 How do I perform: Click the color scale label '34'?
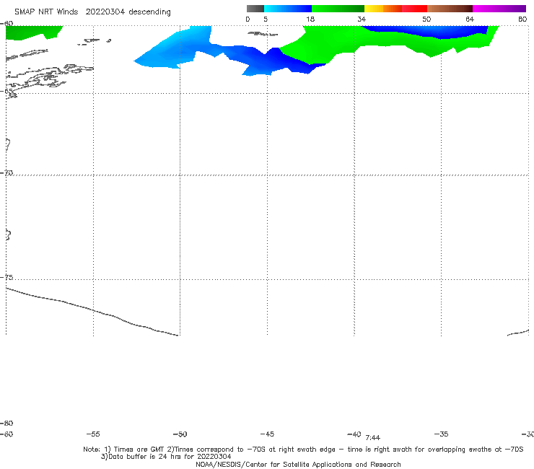(362, 19)
